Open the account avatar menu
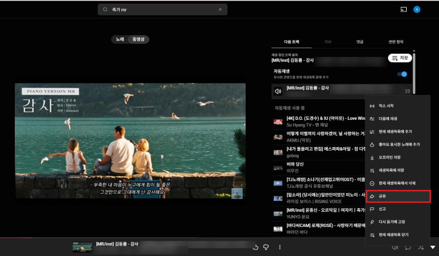The height and width of the screenshot is (256, 439). pyautogui.click(x=417, y=9)
